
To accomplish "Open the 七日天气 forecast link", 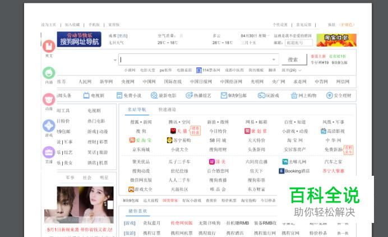I will 117,43.
